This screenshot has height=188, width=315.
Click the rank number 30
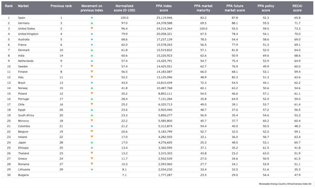(9, 175)
